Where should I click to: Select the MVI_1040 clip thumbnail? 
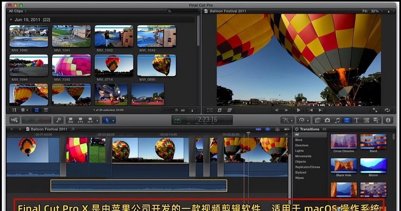pos(29,36)
